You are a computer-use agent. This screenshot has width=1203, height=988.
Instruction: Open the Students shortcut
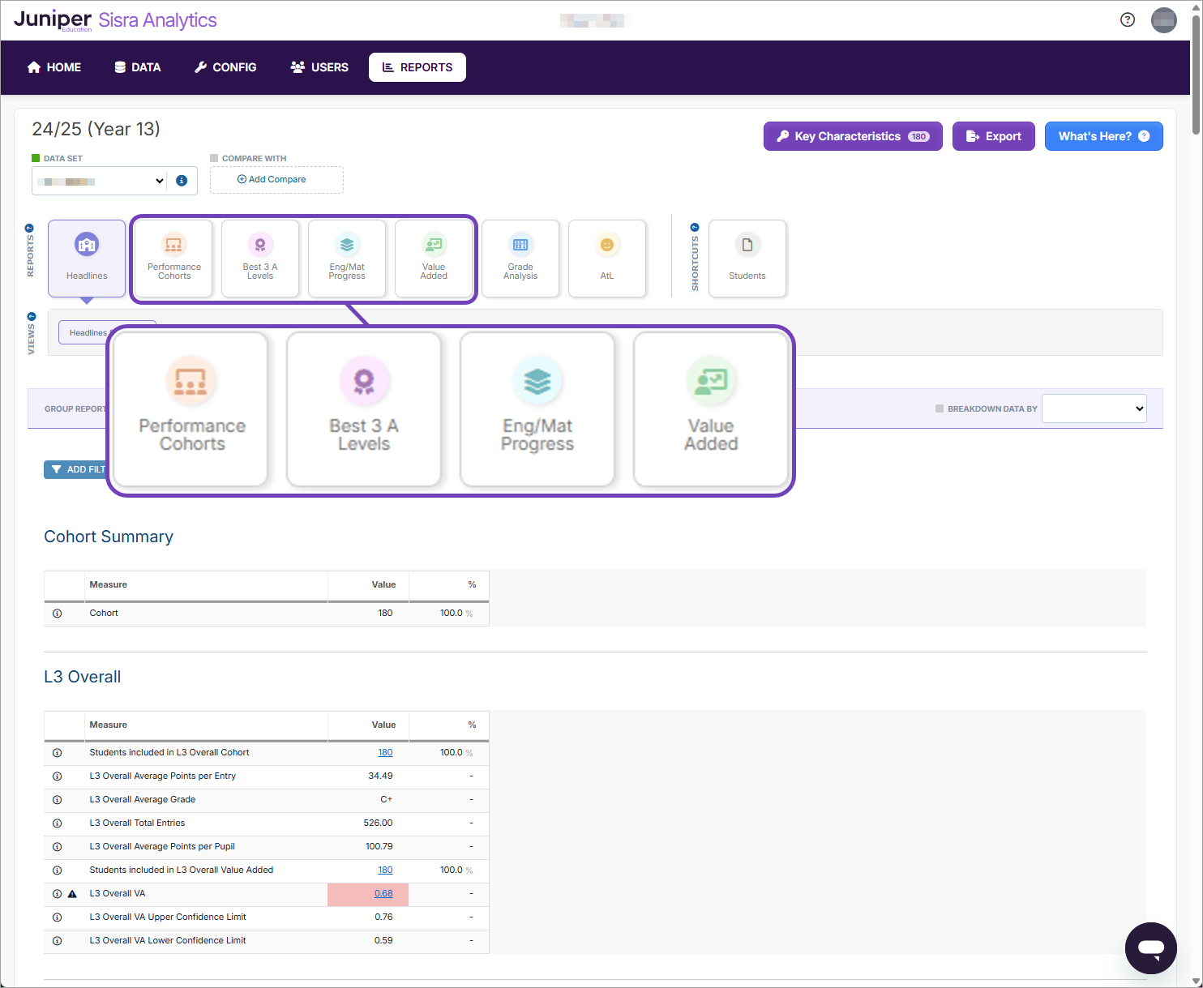(x=747, y=258)
